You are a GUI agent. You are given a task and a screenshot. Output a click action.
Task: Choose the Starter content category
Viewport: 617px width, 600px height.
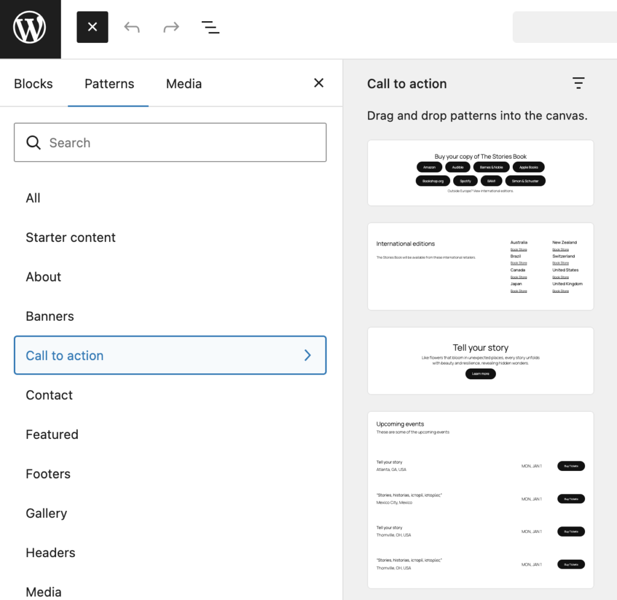[70, 238]
